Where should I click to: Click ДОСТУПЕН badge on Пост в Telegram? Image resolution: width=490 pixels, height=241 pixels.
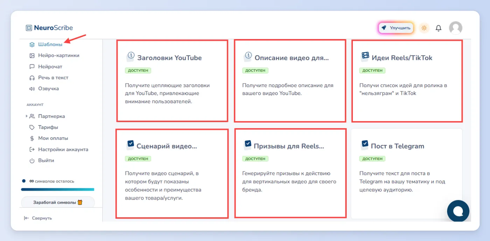point(372,159)
